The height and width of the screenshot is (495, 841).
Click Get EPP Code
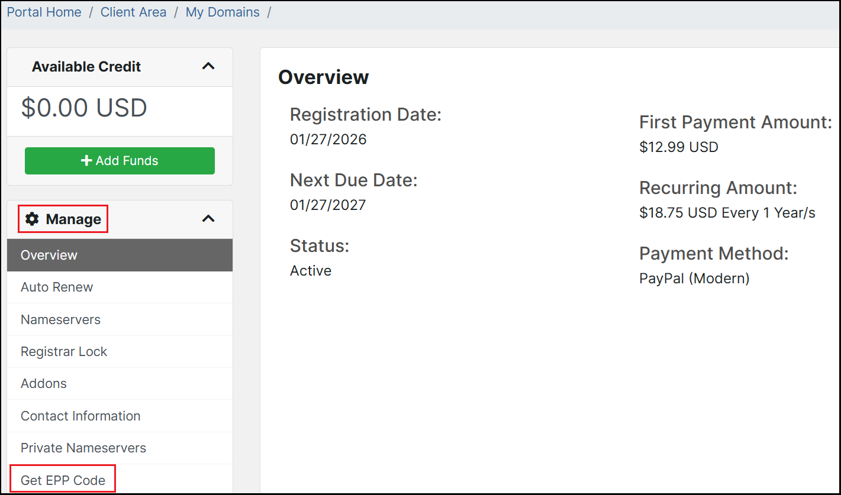63,480
